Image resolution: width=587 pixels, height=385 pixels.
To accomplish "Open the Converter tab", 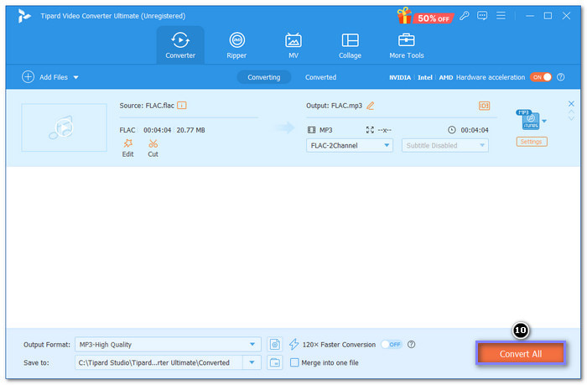I will (180, 45).
